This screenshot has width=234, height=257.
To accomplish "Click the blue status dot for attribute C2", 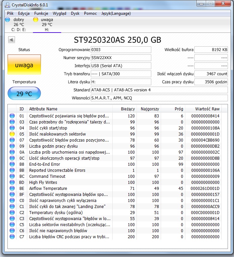I will point(12,213).
